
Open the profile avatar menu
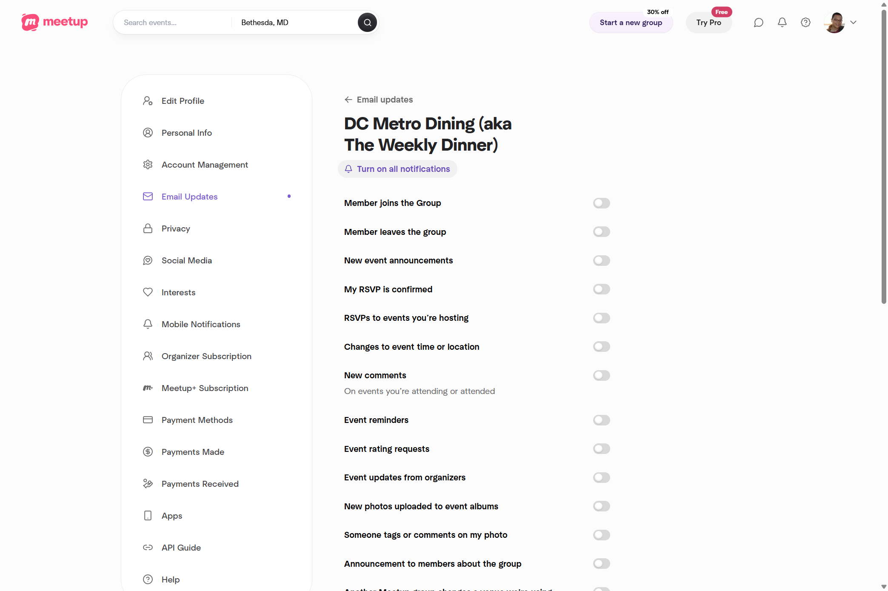(834, 23)
